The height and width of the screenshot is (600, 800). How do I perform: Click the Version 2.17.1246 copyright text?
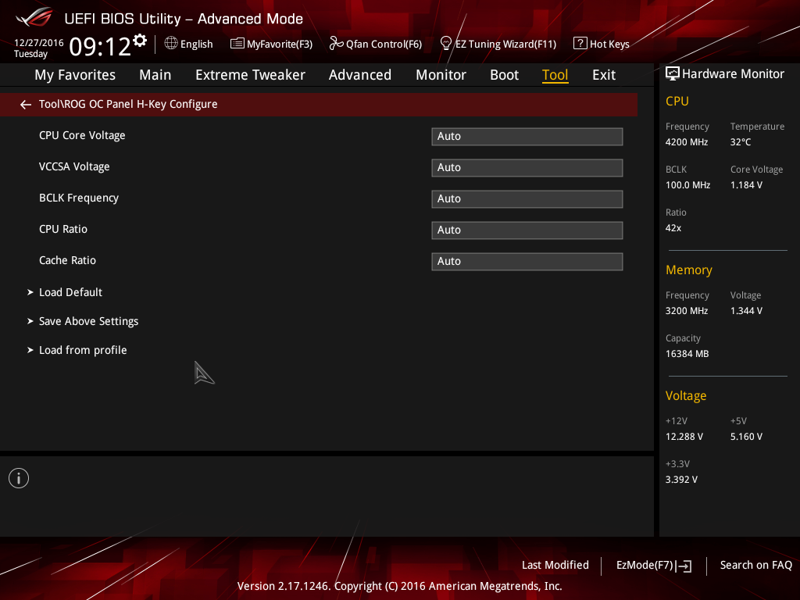[399, 586]
